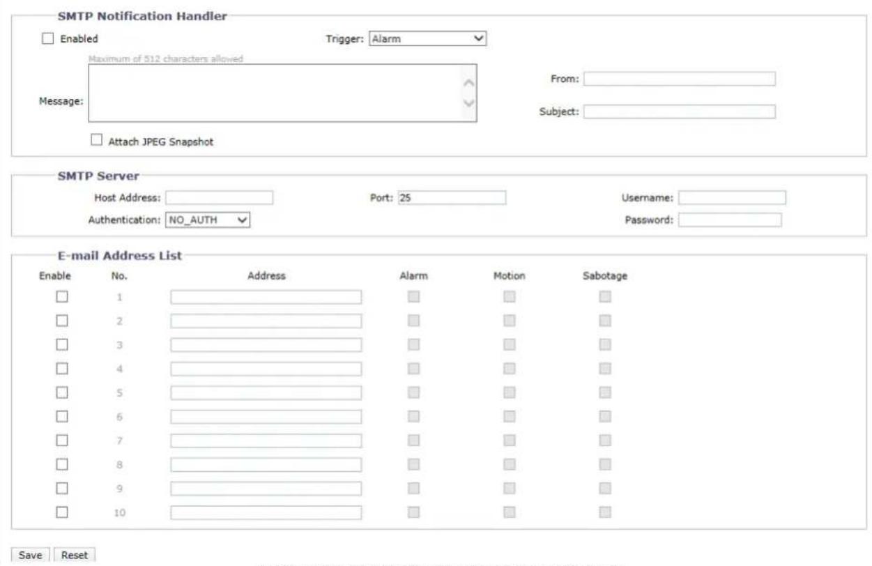Click the Address field for entry 9
The image size is (872, 566).
pyautogui.click(x=266, y=488)
